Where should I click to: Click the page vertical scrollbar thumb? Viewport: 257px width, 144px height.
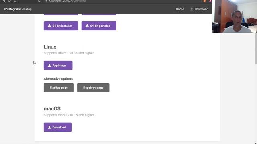coord(255,48)
